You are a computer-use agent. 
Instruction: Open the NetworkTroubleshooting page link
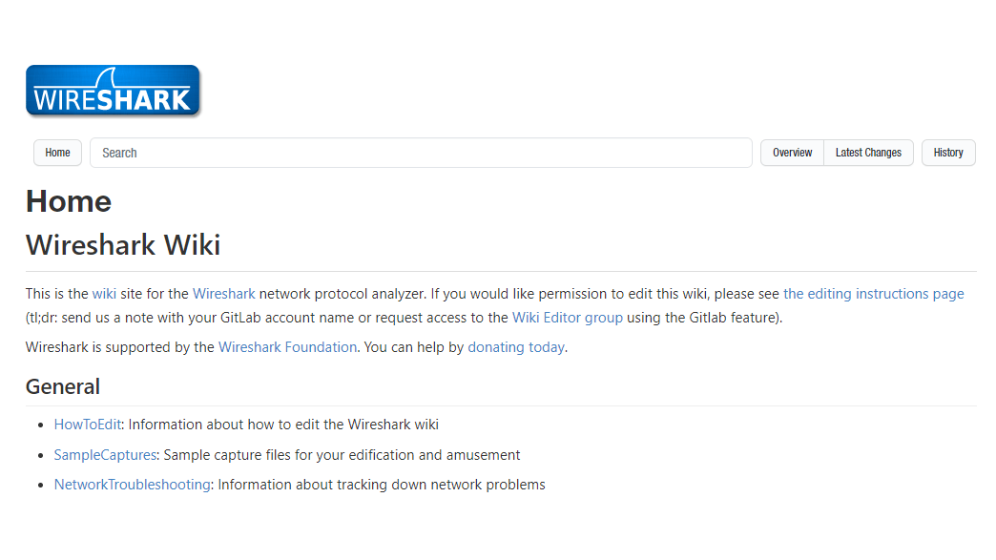pyautogui.click(x=132, y=485)
